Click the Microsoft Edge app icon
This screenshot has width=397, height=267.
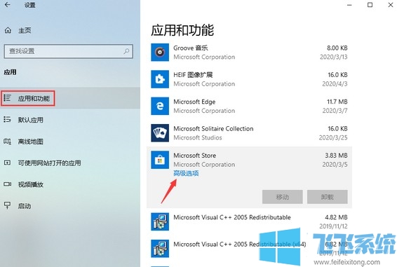point(160,106)
